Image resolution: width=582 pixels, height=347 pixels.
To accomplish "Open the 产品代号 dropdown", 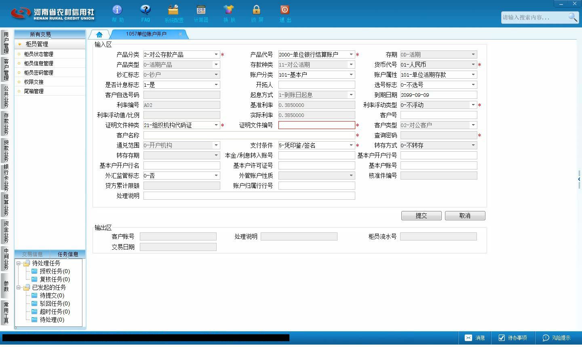I will tap(351, 54).
